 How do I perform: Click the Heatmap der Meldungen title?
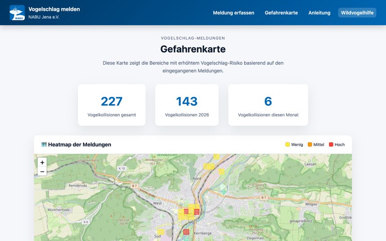click(79, 145)
